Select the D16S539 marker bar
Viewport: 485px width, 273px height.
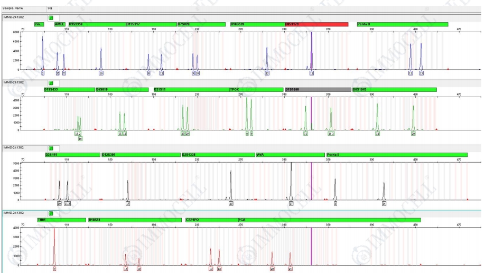tap(258, 24)
